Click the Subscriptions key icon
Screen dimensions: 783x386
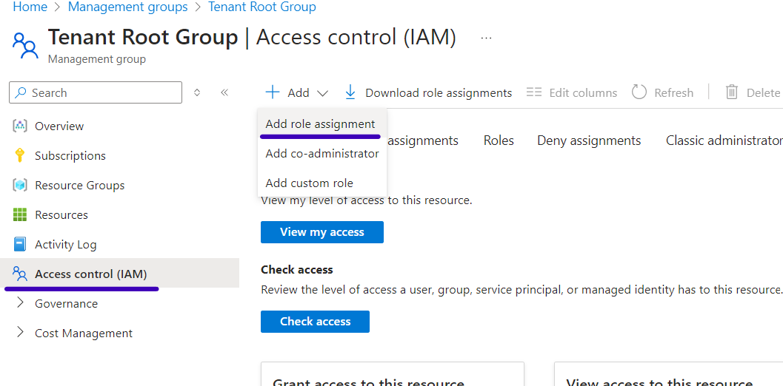click(x=20, y=155)
